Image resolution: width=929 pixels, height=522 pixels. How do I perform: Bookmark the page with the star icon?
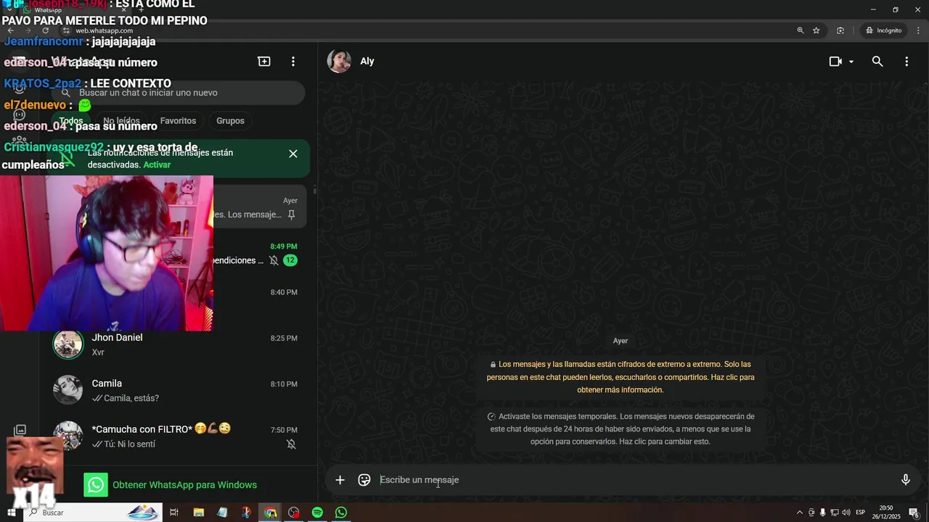coord(817,30)
